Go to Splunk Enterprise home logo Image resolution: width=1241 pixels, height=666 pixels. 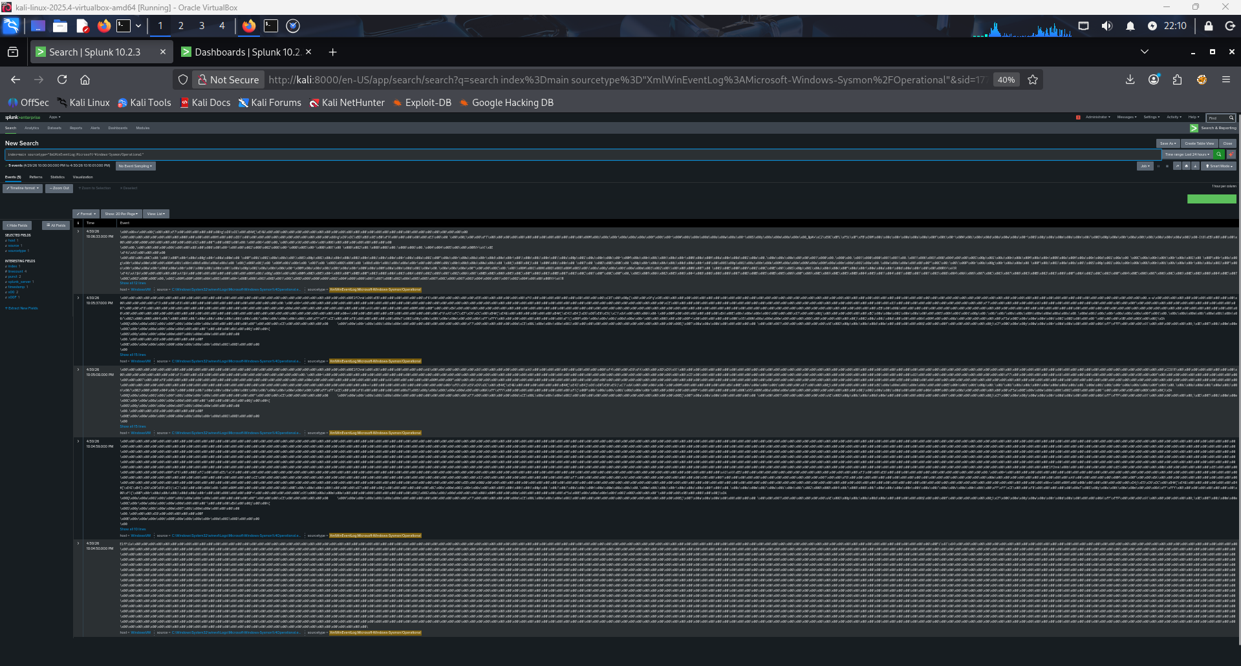pyautogui.click(x=23, y=118)
